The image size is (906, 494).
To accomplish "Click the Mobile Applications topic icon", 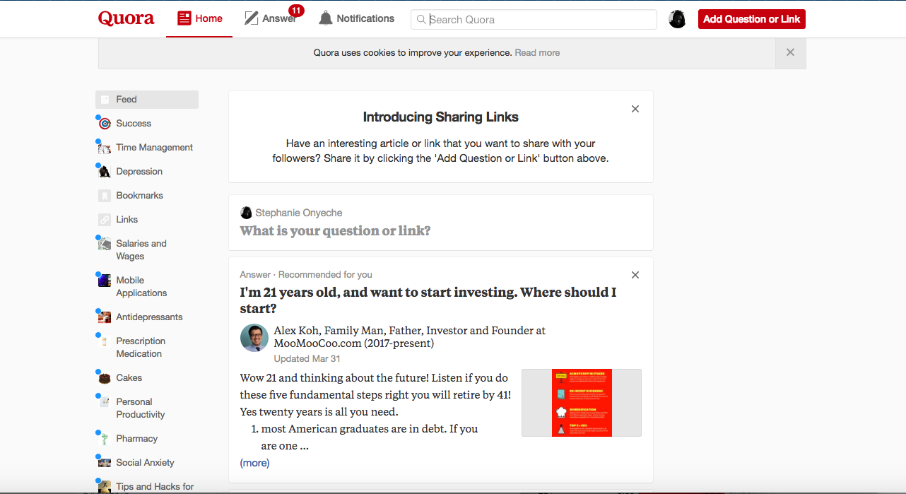I will [x=105, y=281].
